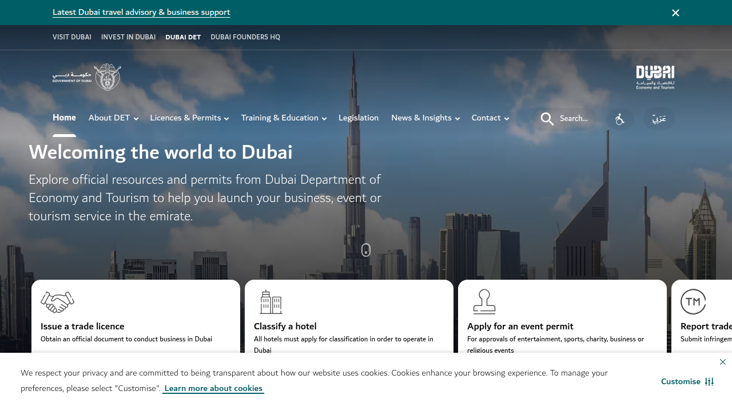Click the Government of Dubai logo
The height and width of the screenshot is (411, 732).
[x=87, y=77]
